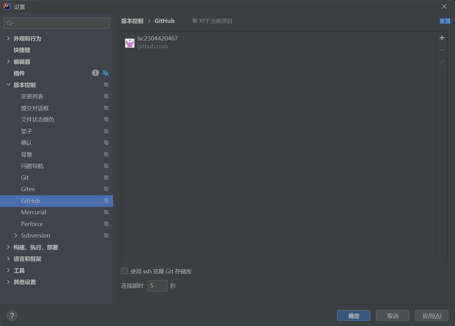This screenshot has height=326, width=455.
Task: Click the remove account minus icon
Action: 442,50
